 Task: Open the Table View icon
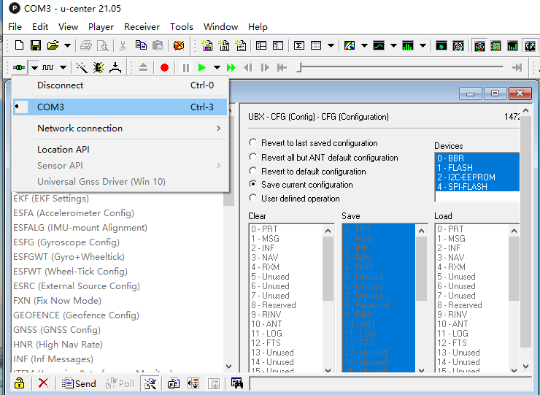pyautogui.click(x=316, y=45)
